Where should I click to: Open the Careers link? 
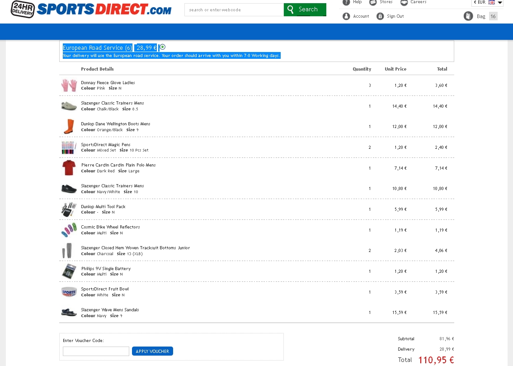pos(419,2)
